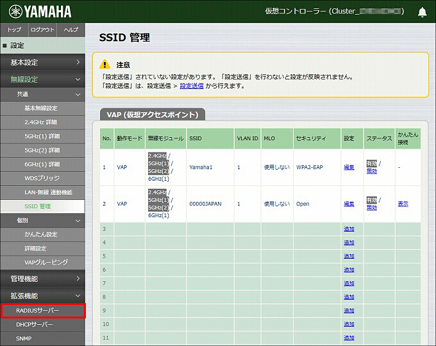Click the SSID 管理 page heading
Viewport: 436px width, 346px height.
pos(124,38)
